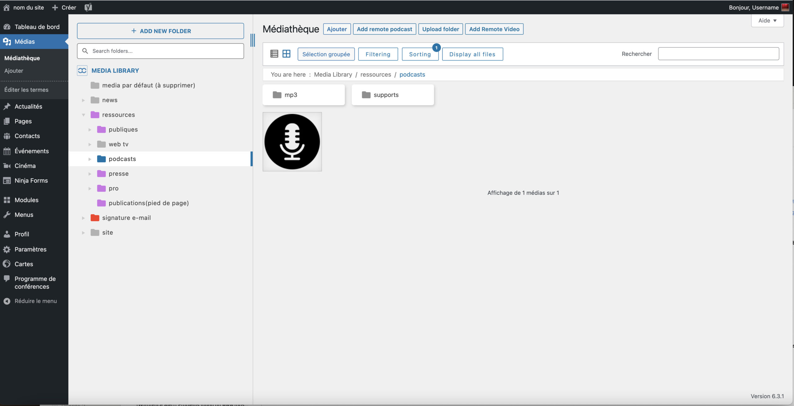794x406 pixels.
Task: Click the home icon next to site name
Action: 6,7
